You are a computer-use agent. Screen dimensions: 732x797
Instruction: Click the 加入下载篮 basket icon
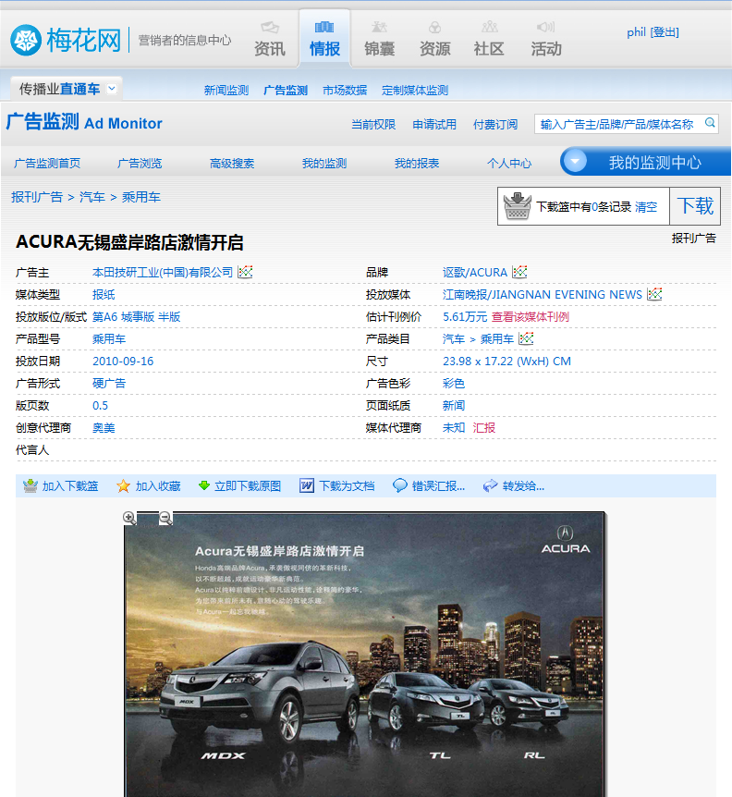coord(30,486)
